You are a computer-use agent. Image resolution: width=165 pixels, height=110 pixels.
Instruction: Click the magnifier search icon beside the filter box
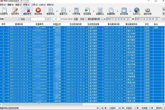(x=48, y=19)
